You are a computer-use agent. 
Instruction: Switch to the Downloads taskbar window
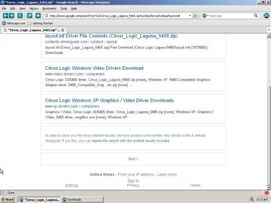point(82,200)
